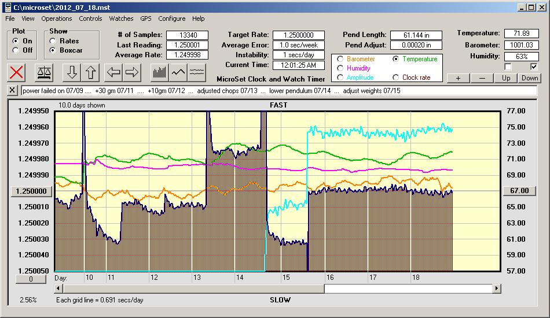The width and height of the screenshot is (550, 318).
Task: Open the GPS menu
Action: pos(146,19)
